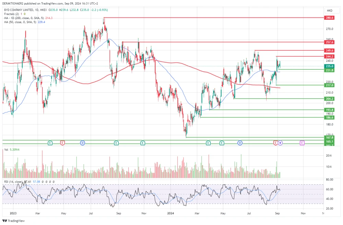Select the blue D dividend marker on timeline
Screen dimensions: 343x225
82,143
